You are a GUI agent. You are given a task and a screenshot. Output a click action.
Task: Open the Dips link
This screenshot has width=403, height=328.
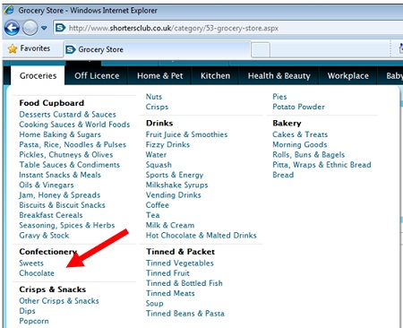pyautogui.click(x=27, y=311)
